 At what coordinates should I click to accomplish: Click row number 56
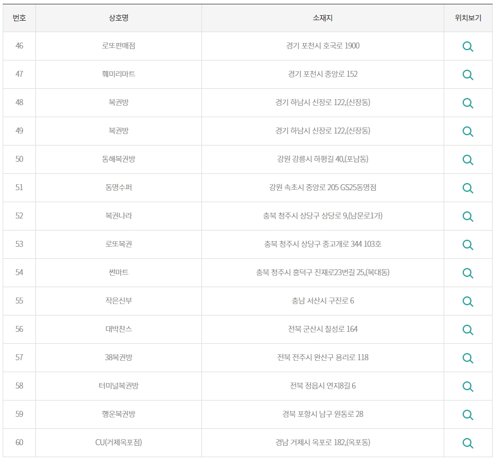pos(20,329)
